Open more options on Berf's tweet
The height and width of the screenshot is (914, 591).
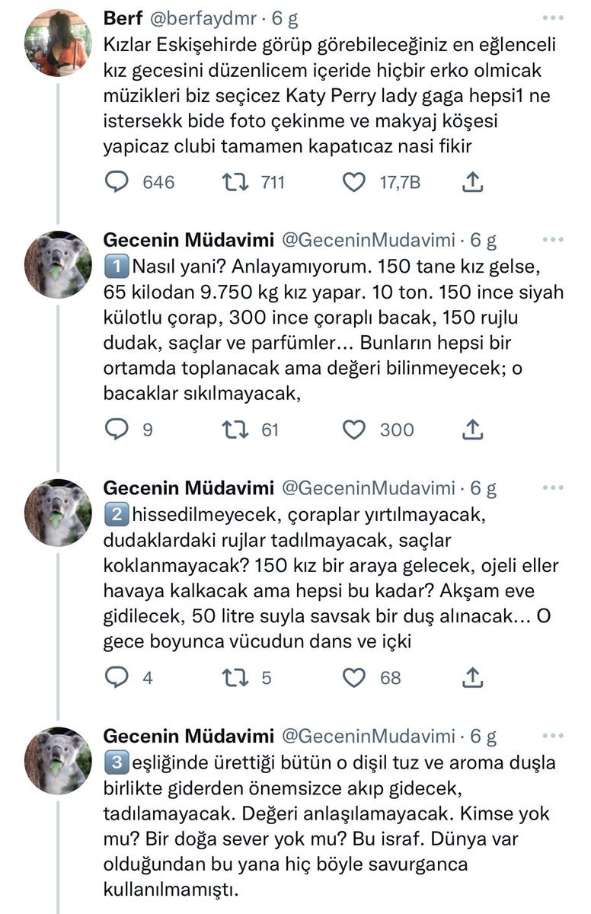(x=553, y=18)
